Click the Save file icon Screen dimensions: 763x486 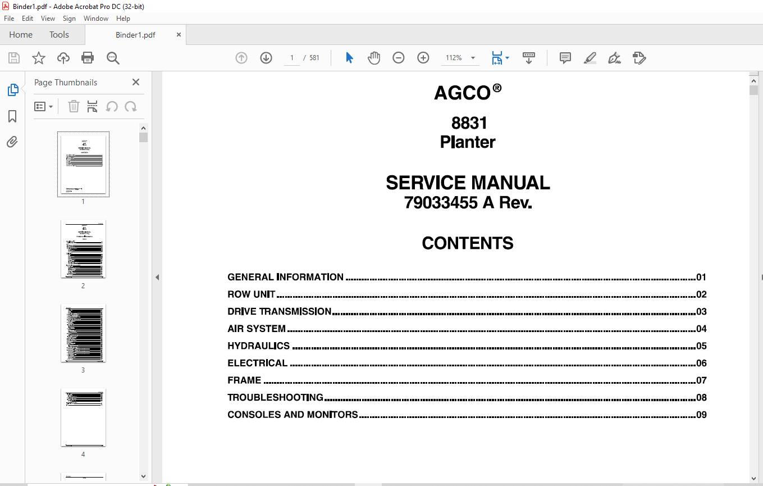coord(14,58)
